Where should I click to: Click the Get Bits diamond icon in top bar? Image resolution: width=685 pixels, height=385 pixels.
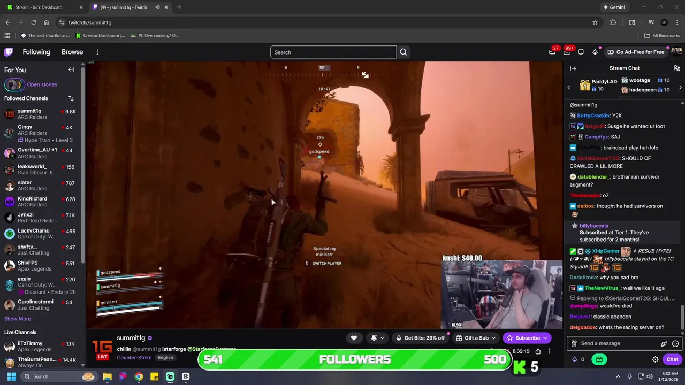tap(595, 52)
